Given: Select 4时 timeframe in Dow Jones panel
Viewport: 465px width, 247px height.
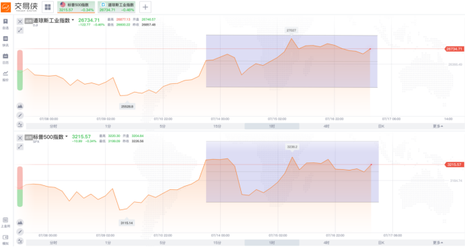Looking at the screenshot, I should pyautogui.click(x=326, y=126).
